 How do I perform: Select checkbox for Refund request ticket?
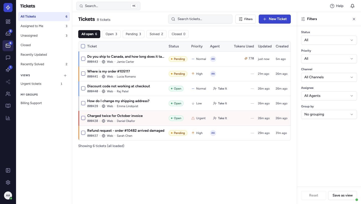coord(83,133)
